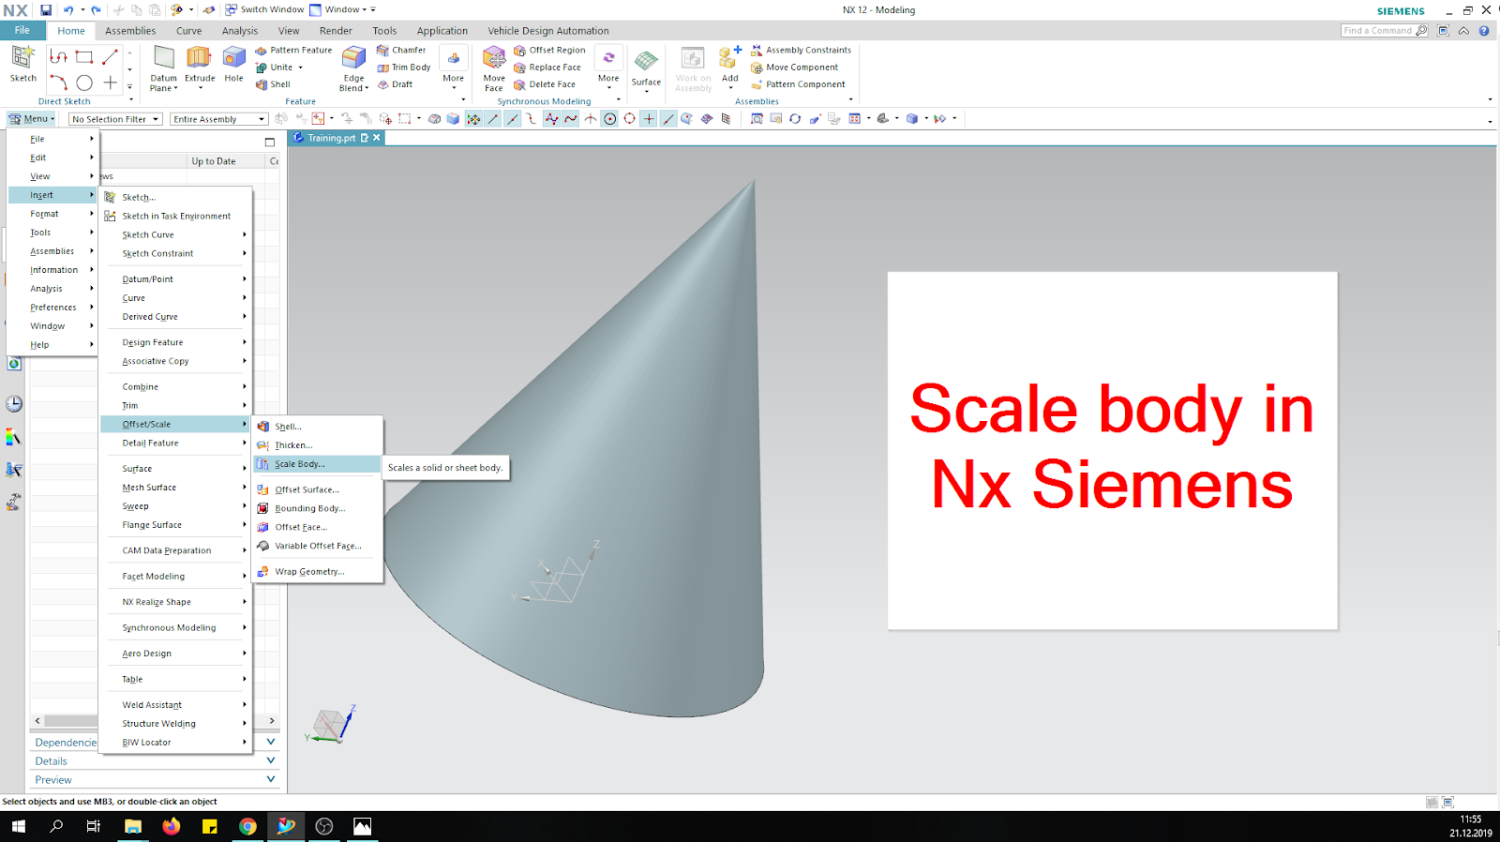Image resolution: width=1500 pixels, height=842 pixels.
Task: Open File Explorer from the taskbar
Action: (x=133, y=826)
